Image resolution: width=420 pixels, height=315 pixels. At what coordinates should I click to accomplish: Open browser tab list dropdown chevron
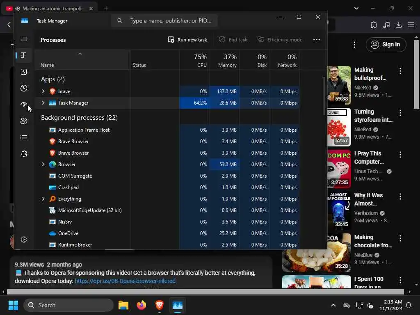click(x=356, y=8)
